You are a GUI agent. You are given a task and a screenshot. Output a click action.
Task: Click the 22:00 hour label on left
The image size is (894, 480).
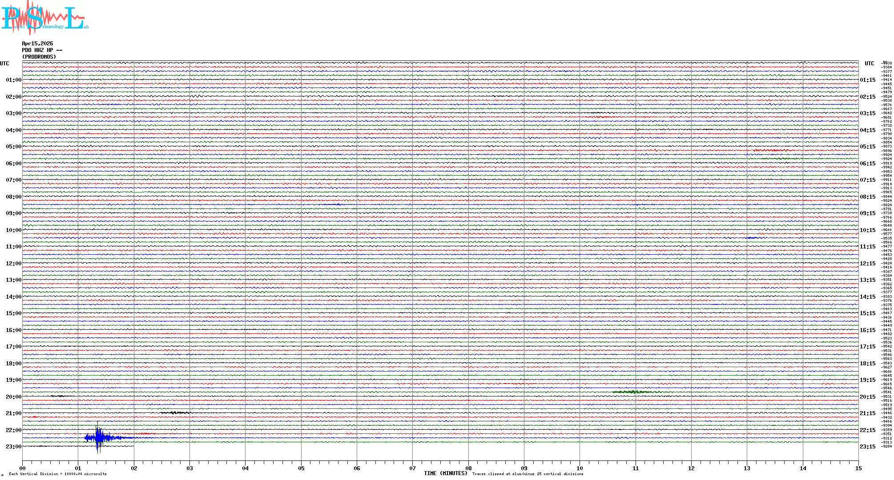[13, 430]
